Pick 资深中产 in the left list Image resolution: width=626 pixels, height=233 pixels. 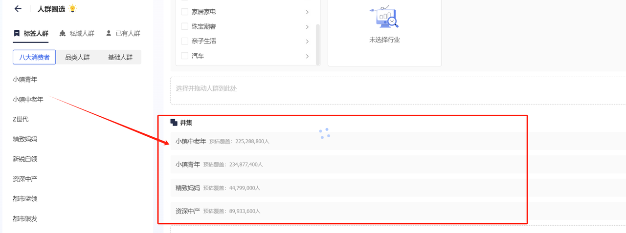click(25, 179)
